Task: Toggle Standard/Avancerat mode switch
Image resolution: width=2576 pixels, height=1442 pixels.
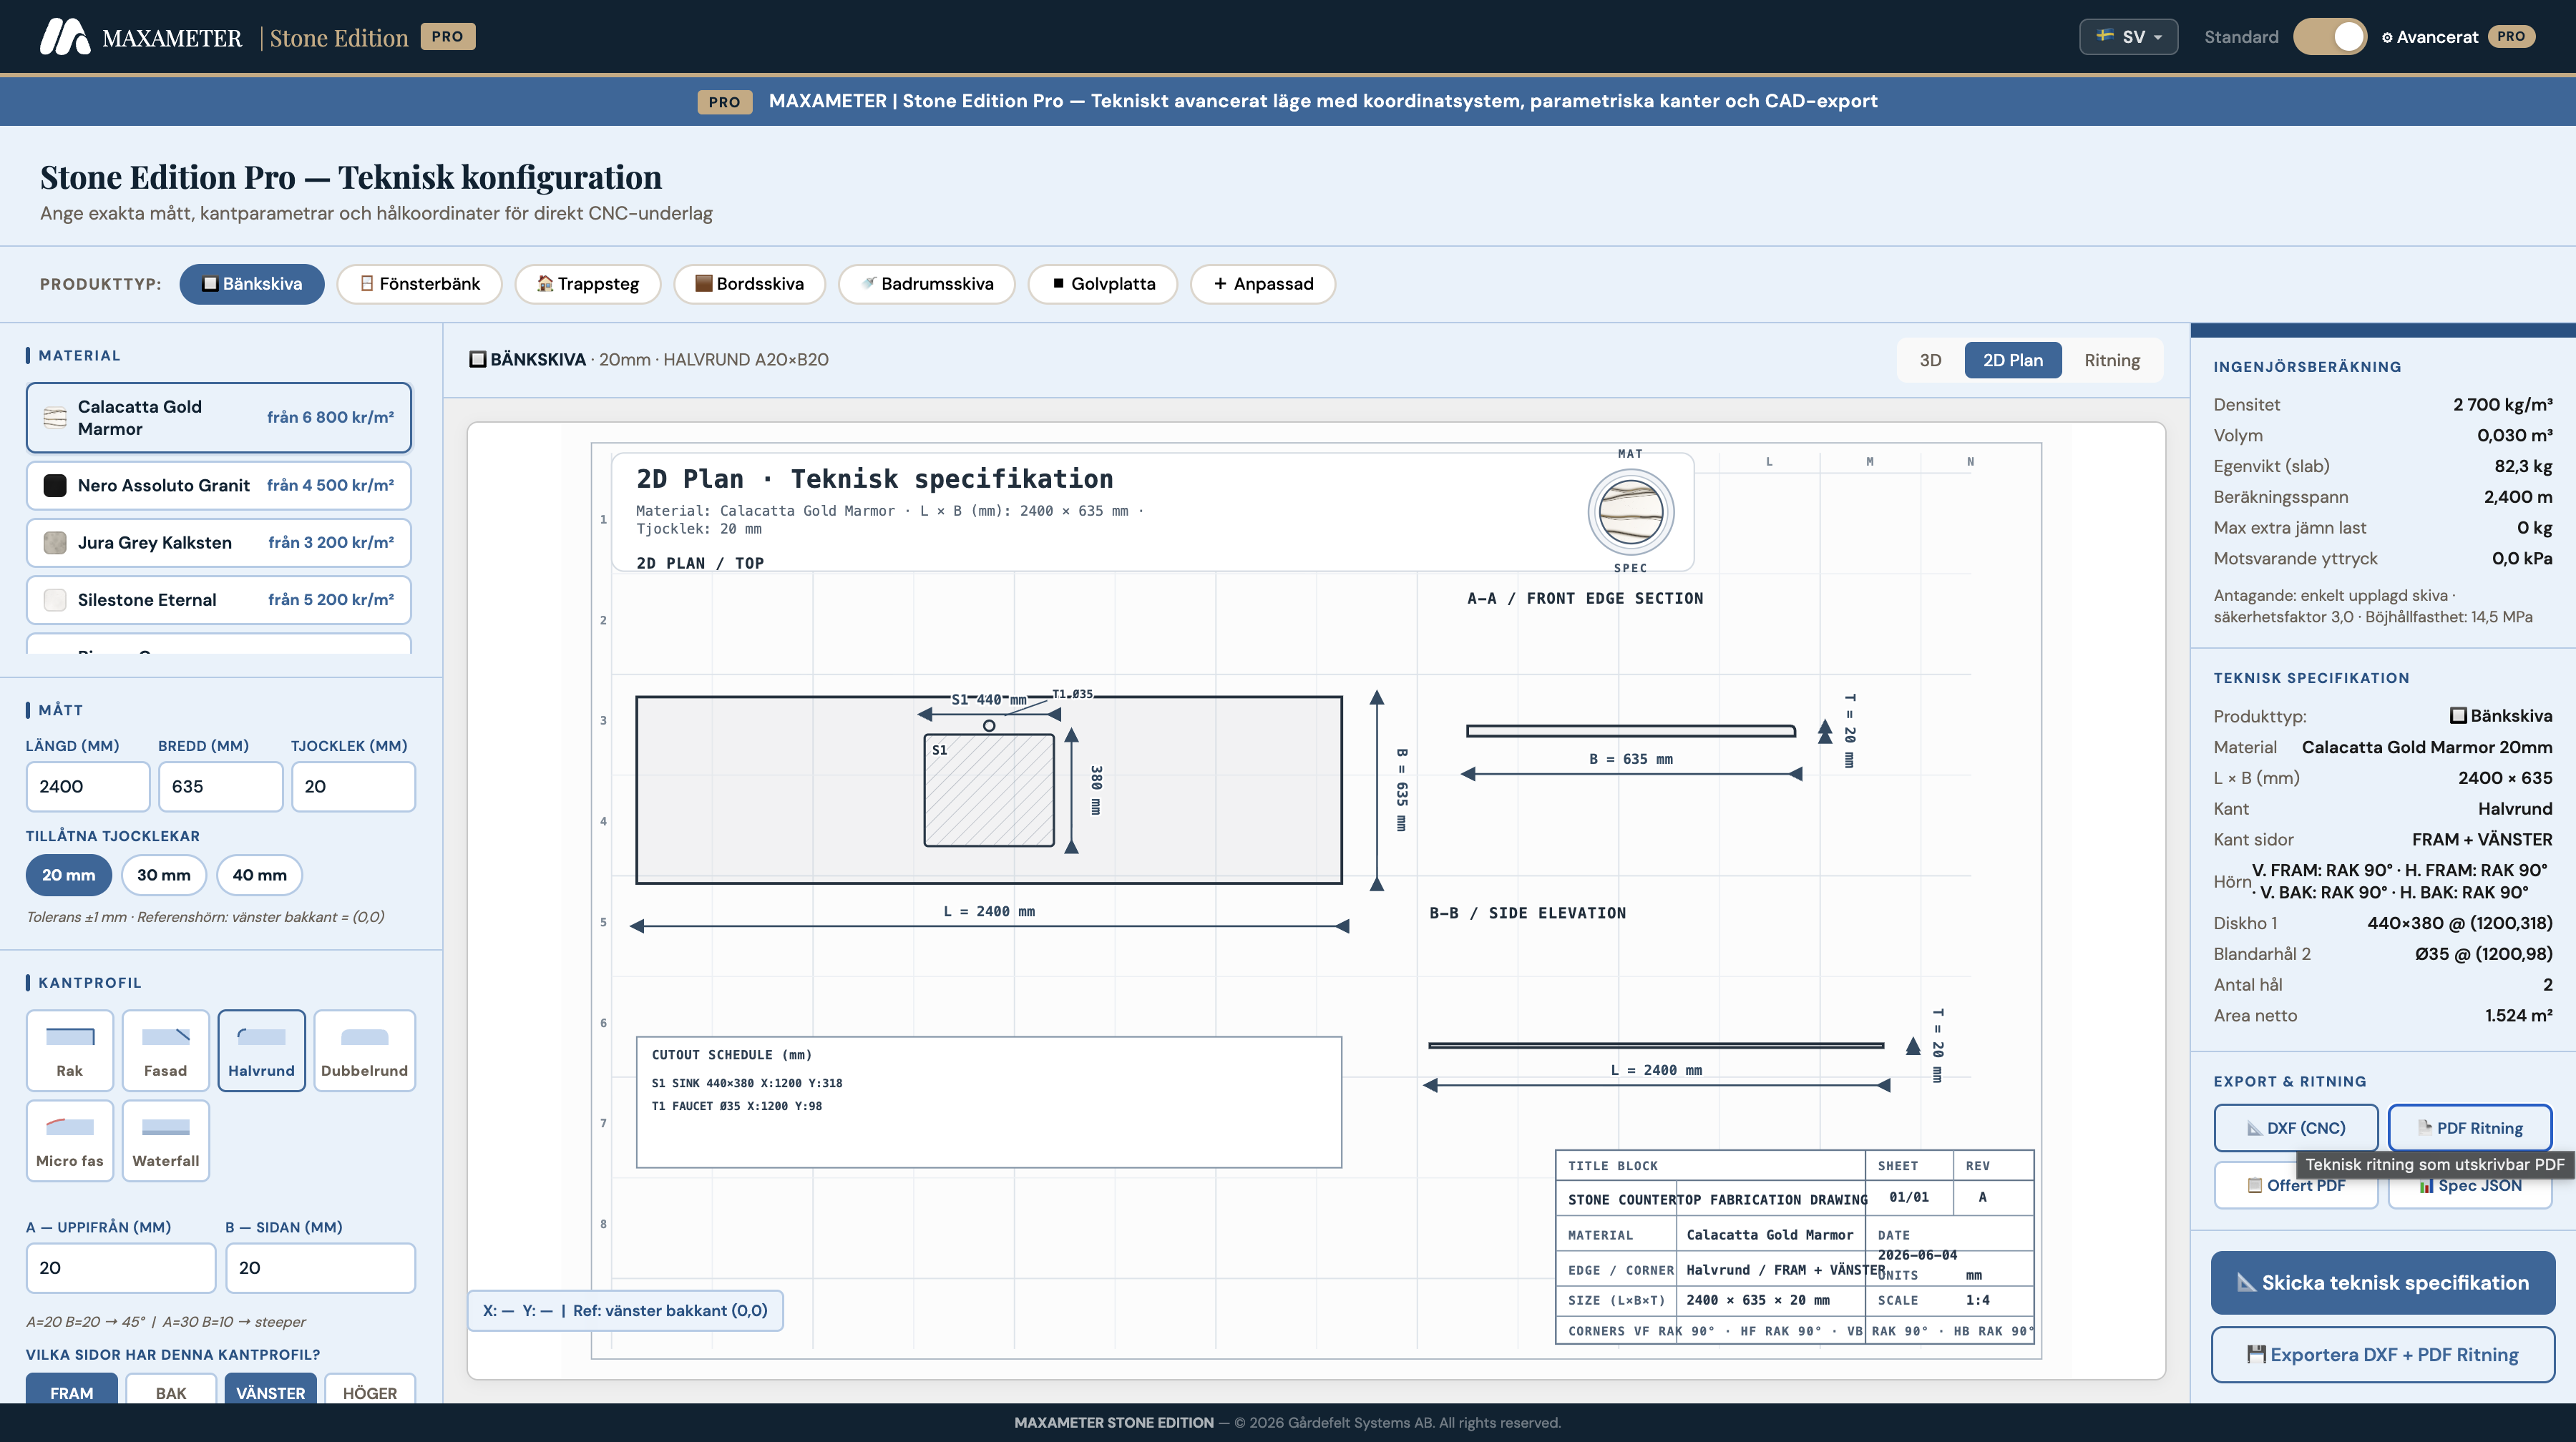Action: coord(2330,37)
